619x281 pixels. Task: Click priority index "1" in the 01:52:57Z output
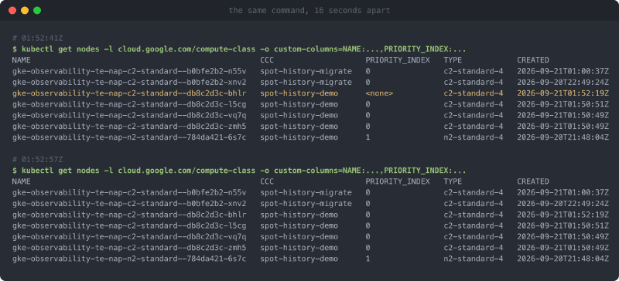368,259
